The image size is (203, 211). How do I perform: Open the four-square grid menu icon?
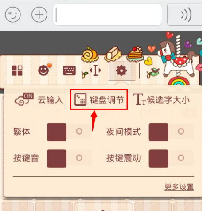pyautogui.click(x=17, y=70)
